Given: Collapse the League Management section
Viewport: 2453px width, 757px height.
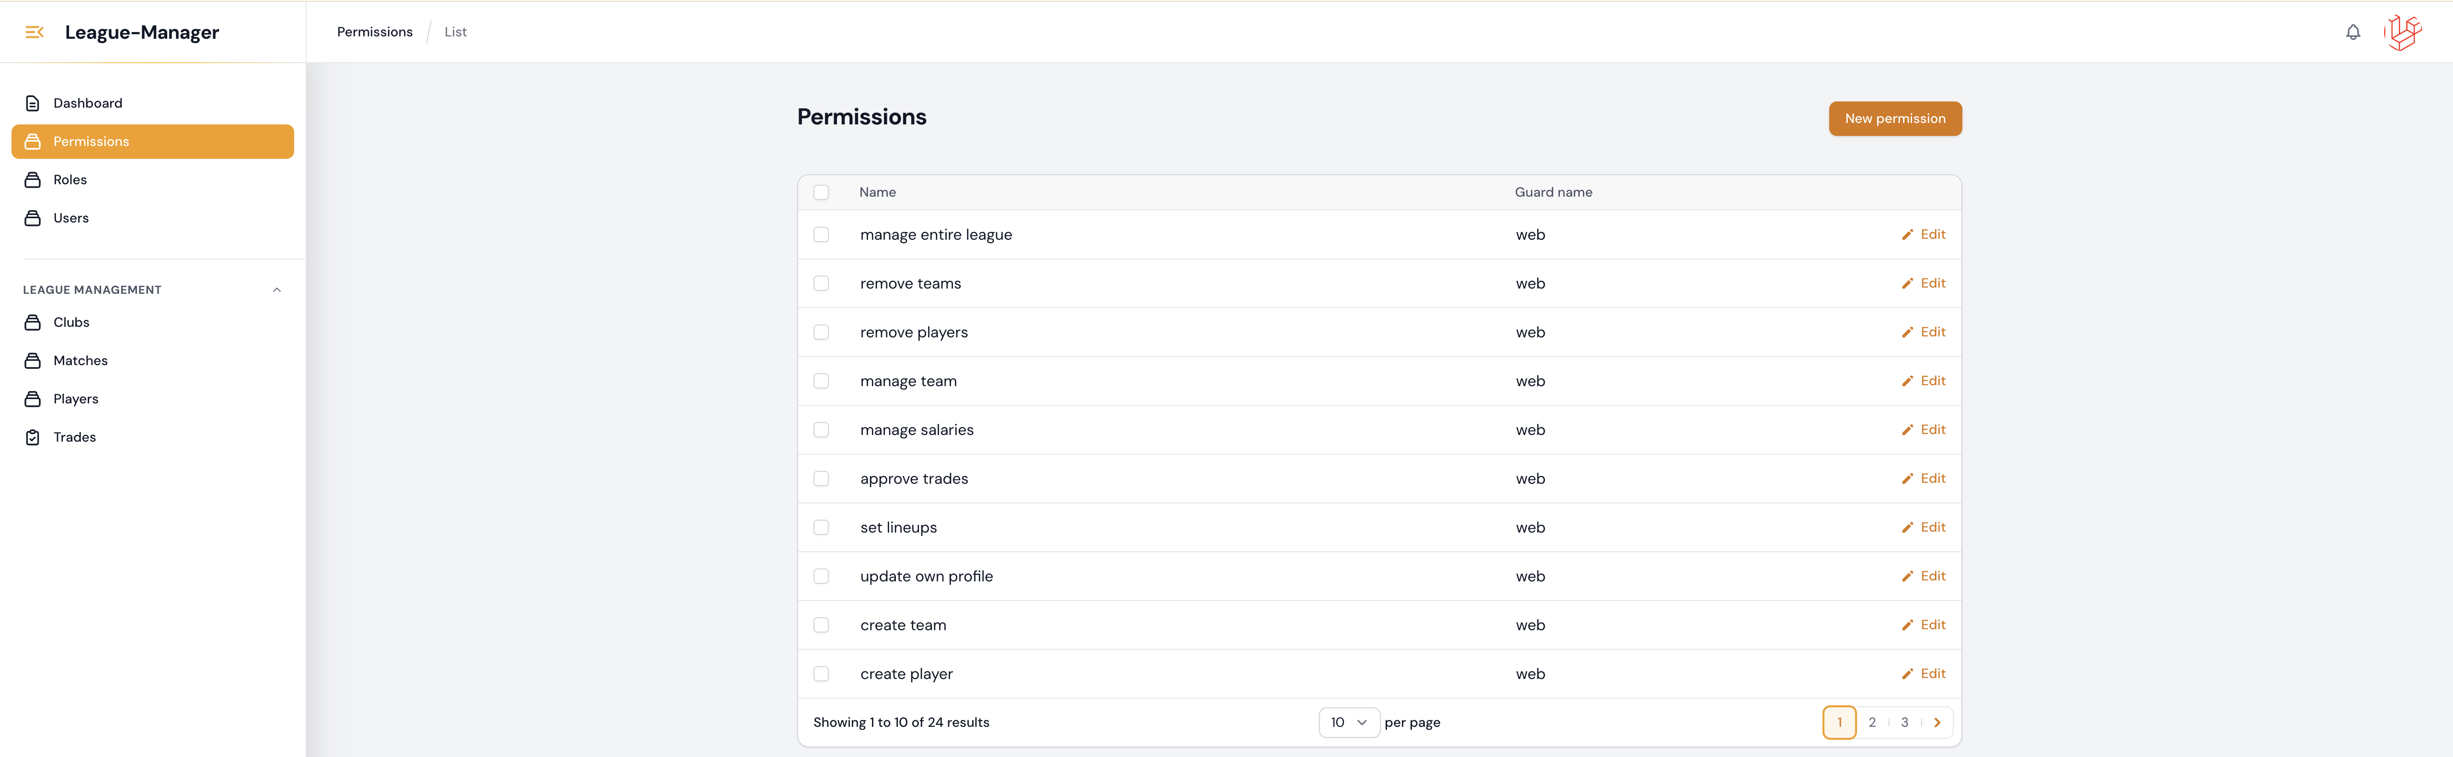Looking at the screenshot, I should (x=276, y=290).
